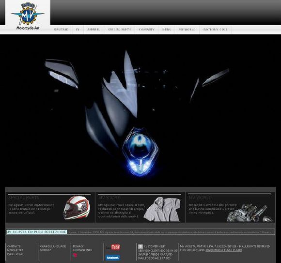Screen dimensions: 281x263
Task: Click the polo shirt image in MV Store card
Action: click(x=162, y=209)
